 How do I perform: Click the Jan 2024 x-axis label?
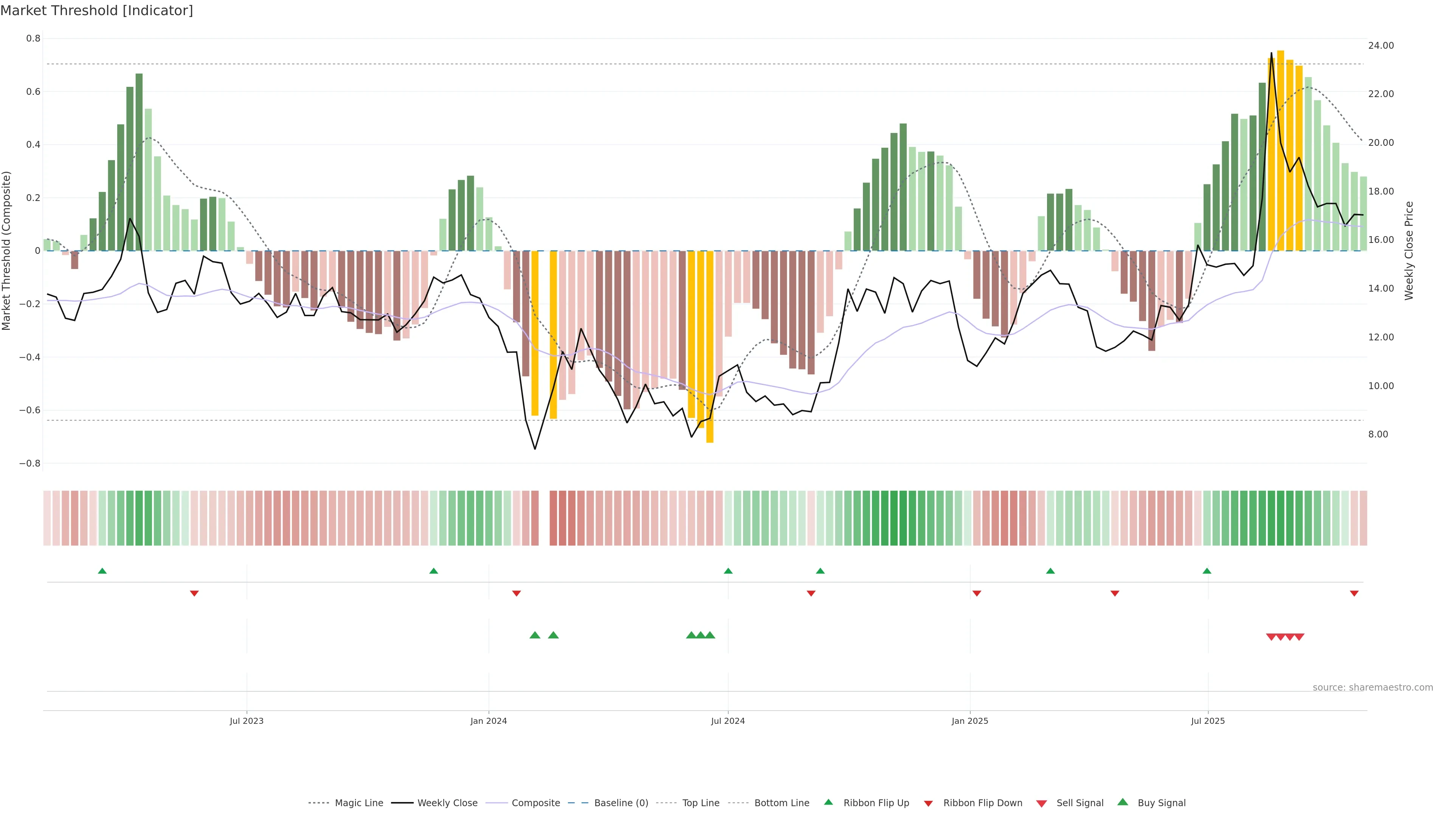pos(489,721)
